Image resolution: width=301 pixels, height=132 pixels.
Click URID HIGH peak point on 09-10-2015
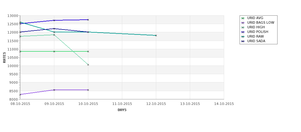[54, 35]
